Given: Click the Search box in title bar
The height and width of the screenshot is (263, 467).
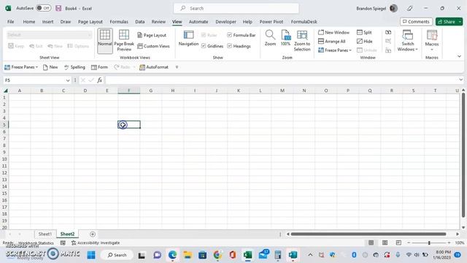Looking at the screenshot, I should (x=236, y=8).
